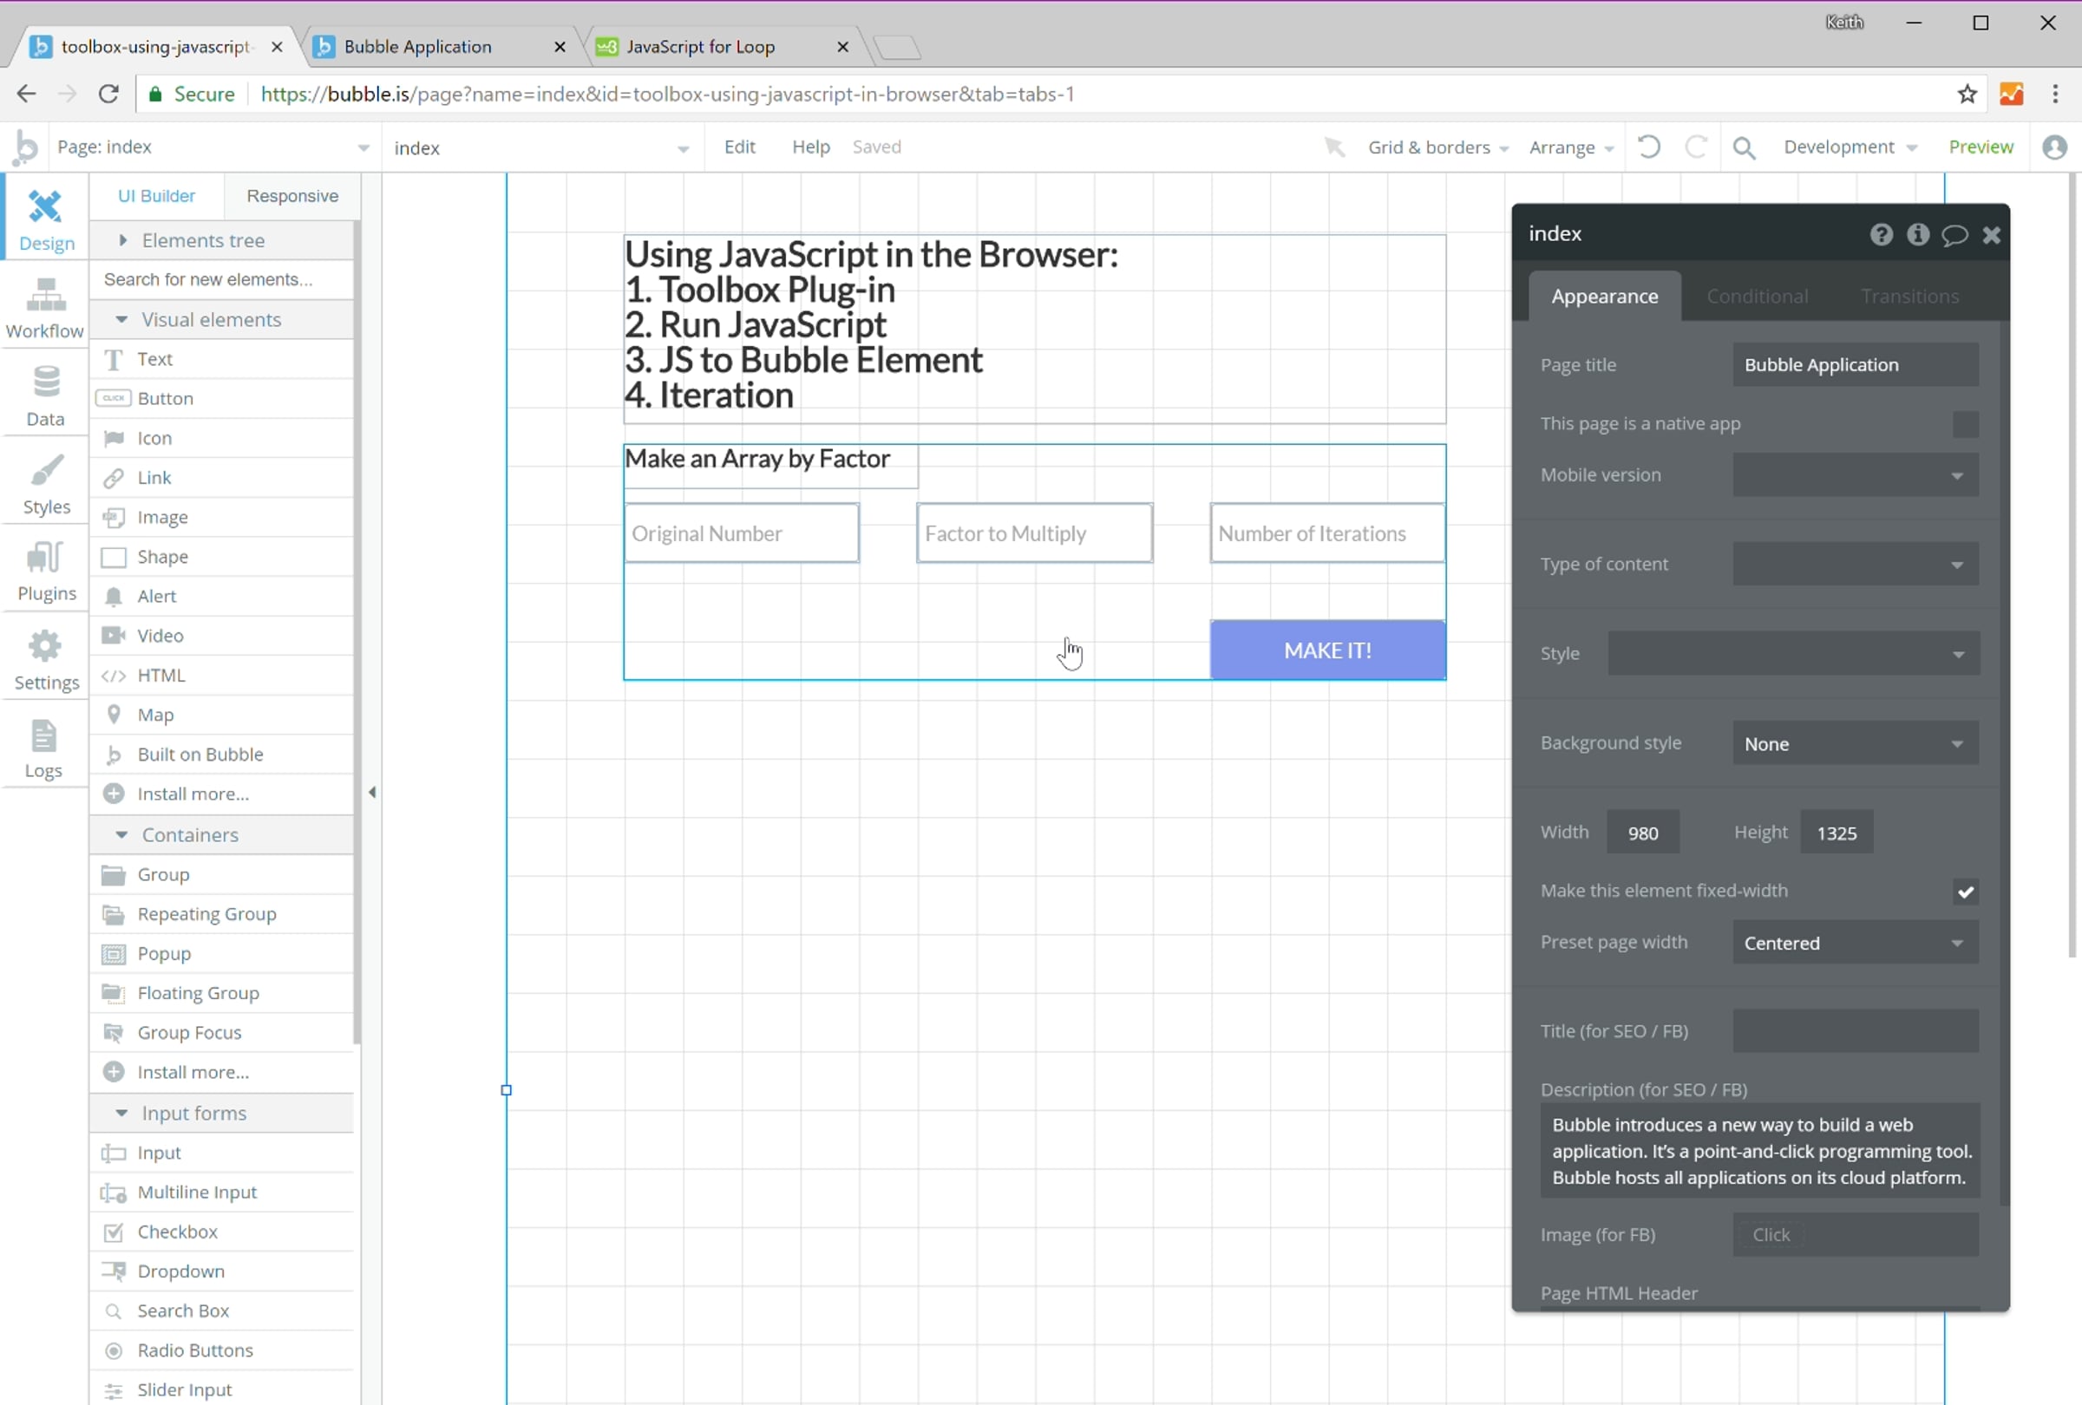
Task: Open the Background style dropdown
Action: 1856,743
